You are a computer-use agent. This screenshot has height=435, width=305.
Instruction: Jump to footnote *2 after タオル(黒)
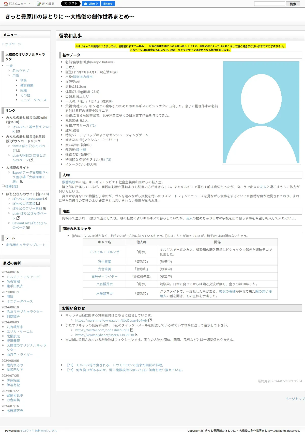point(108,159)
